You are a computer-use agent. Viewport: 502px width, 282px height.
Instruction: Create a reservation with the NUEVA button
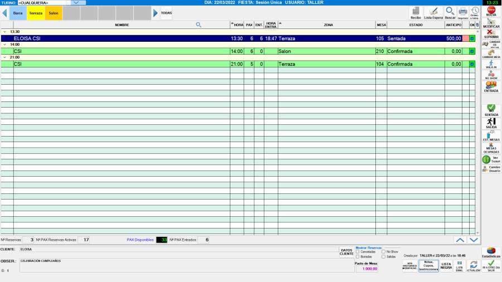[491, 12]
